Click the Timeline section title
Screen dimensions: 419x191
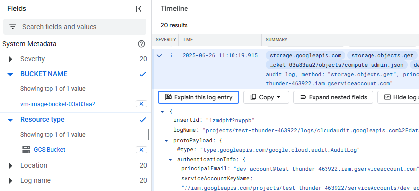coord(174,8)
